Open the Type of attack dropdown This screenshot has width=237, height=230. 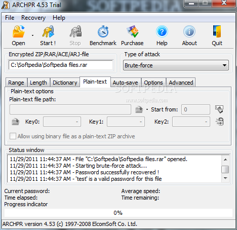pyautogui.click(x=176, y=65)
